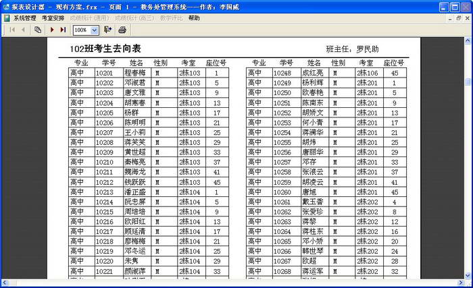Go to the first page of the report
473x288 pixels.
point(12,30)
